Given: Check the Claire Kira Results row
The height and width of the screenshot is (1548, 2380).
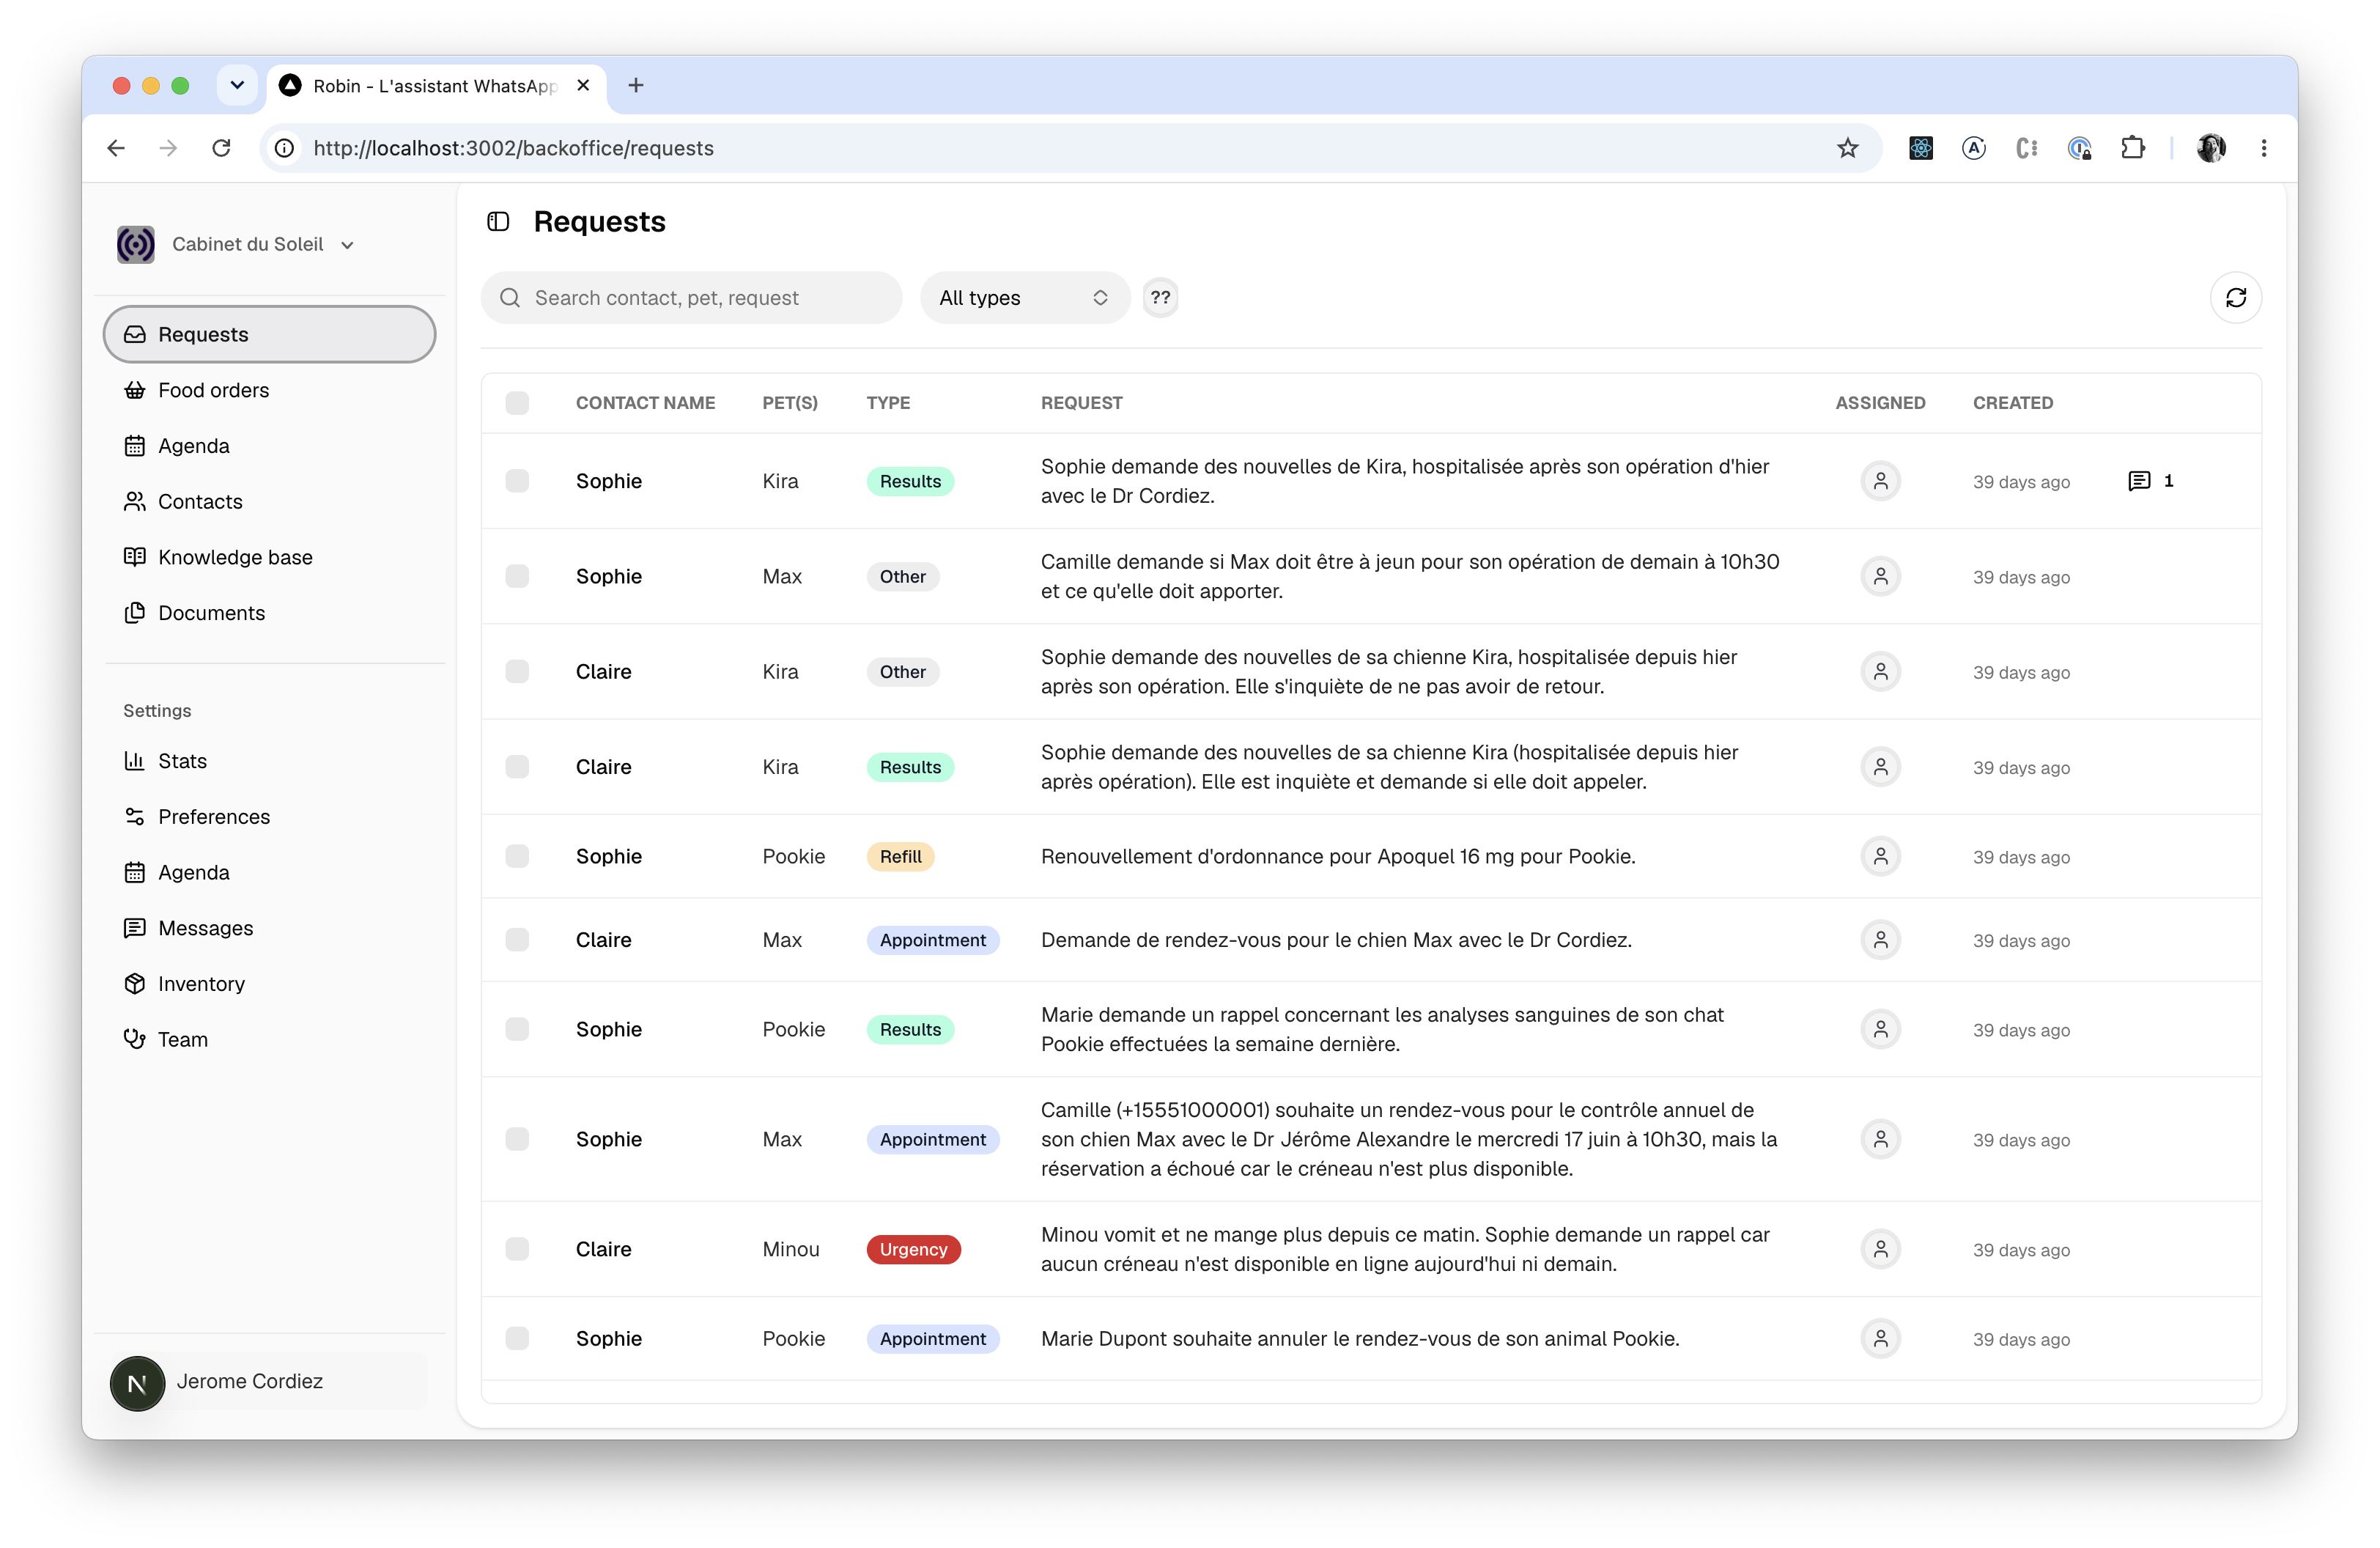Looking at the screenshot, I should (517, 766).
